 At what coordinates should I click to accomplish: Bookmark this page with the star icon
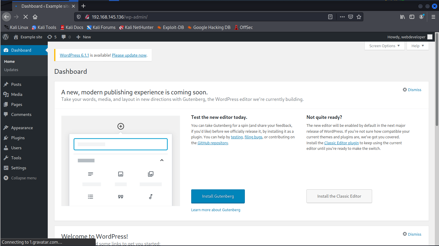click(x=359, y=17)
